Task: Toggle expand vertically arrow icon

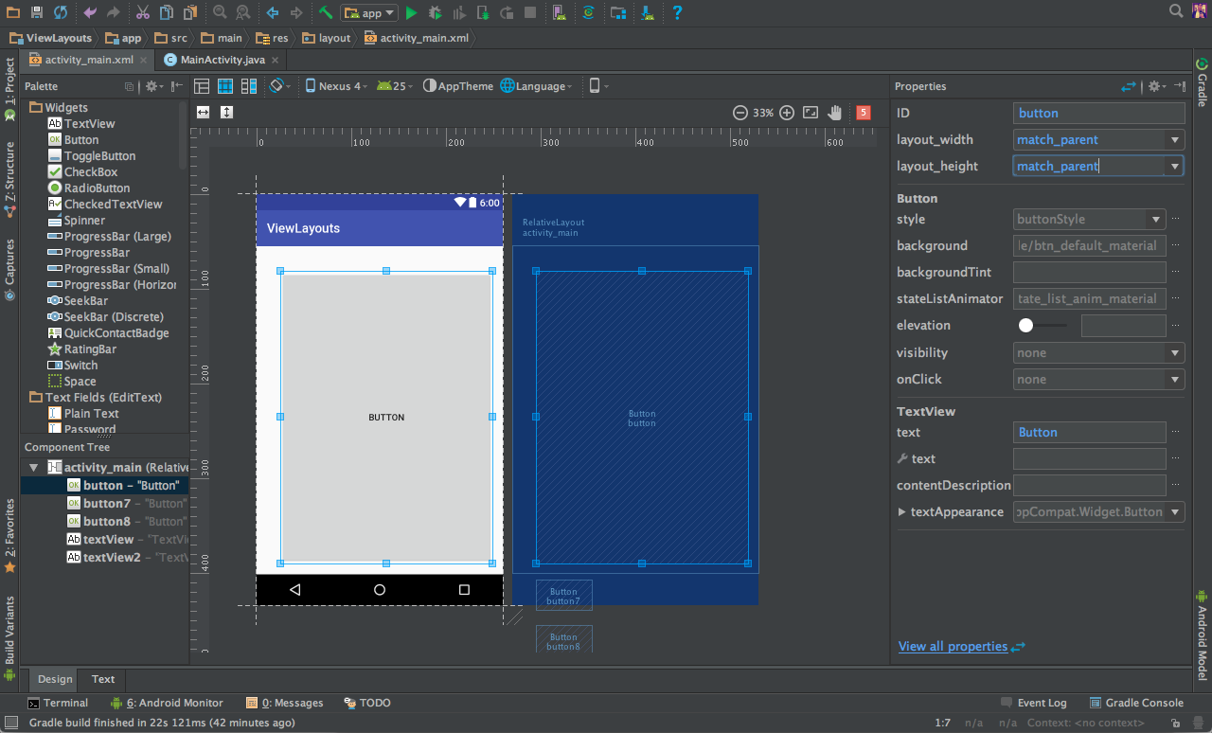Action: [226, 112]
